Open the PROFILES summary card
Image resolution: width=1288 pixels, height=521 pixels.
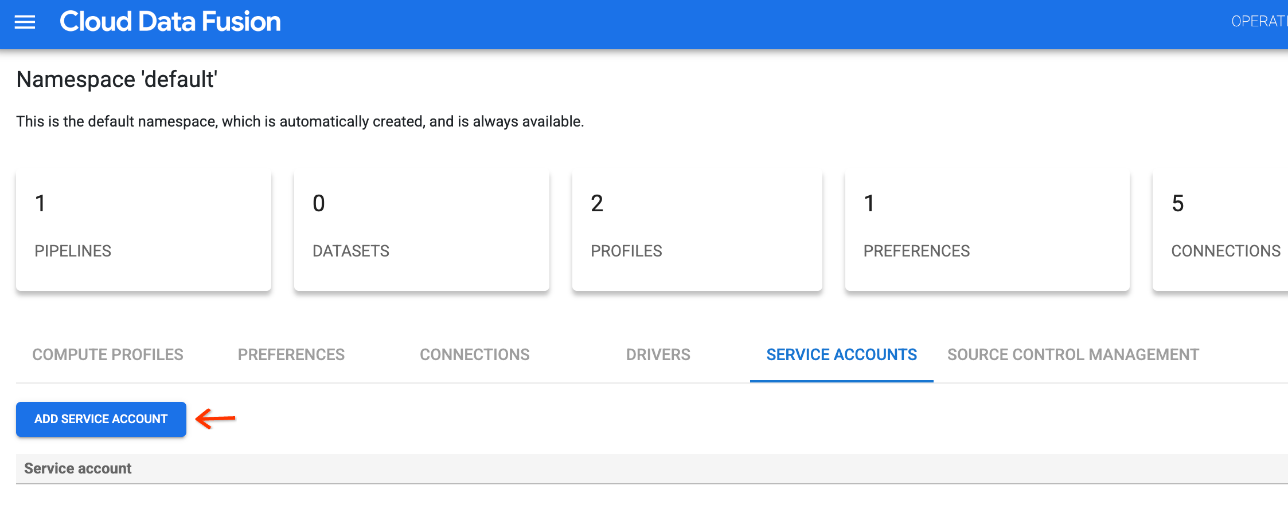tap(697, 229)
